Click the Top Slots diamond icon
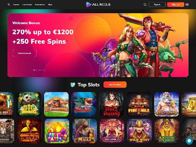The image size is (196, 147). (73, 85)
